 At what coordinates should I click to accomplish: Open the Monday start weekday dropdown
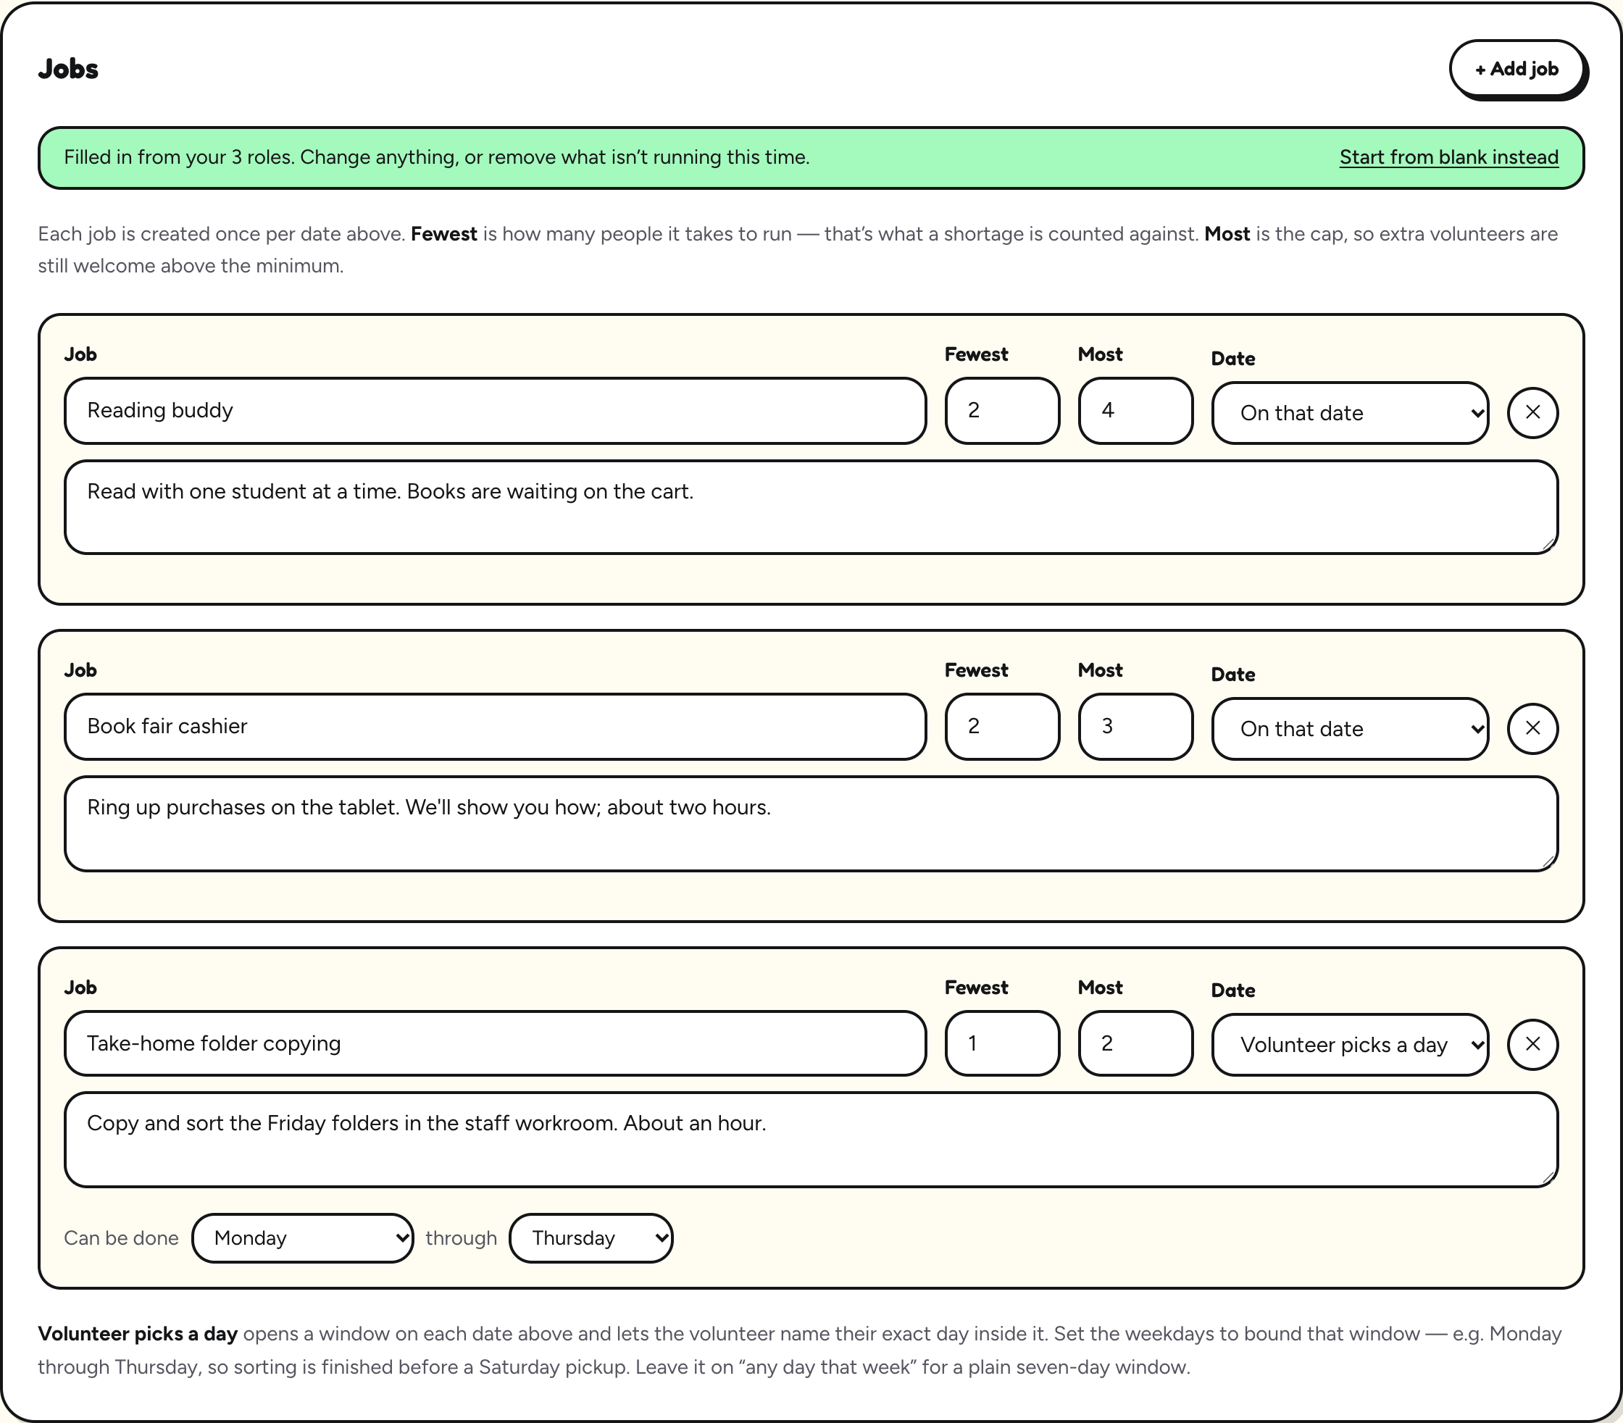[x=303, y=1238]
